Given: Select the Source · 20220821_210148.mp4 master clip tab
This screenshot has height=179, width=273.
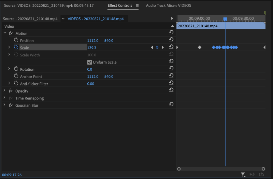Looking at the screenshot, I should (x=30, y=19).
